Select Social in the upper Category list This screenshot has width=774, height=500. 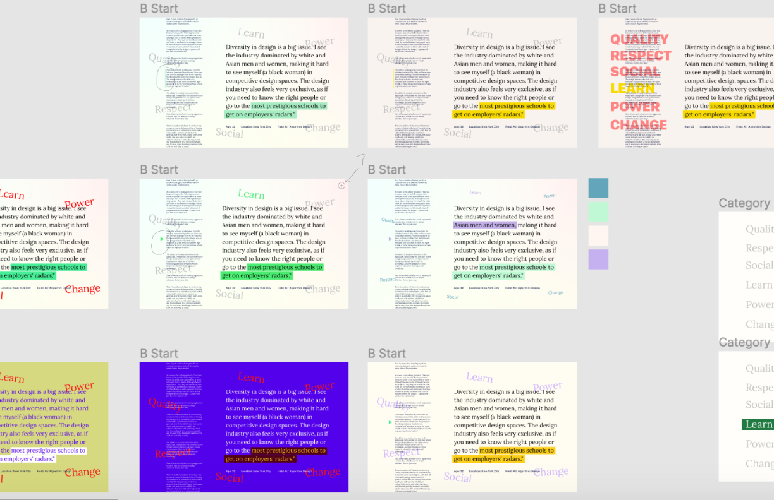[x=759, y=265]
